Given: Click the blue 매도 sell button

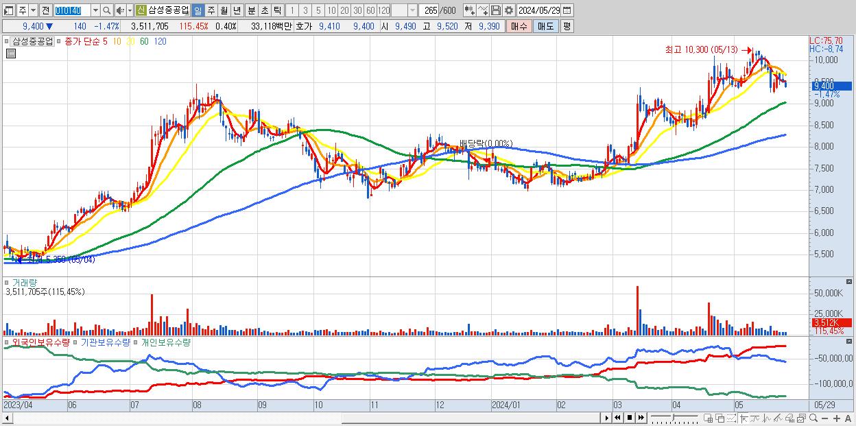Looking at the screenshot, I should point(546,26).
